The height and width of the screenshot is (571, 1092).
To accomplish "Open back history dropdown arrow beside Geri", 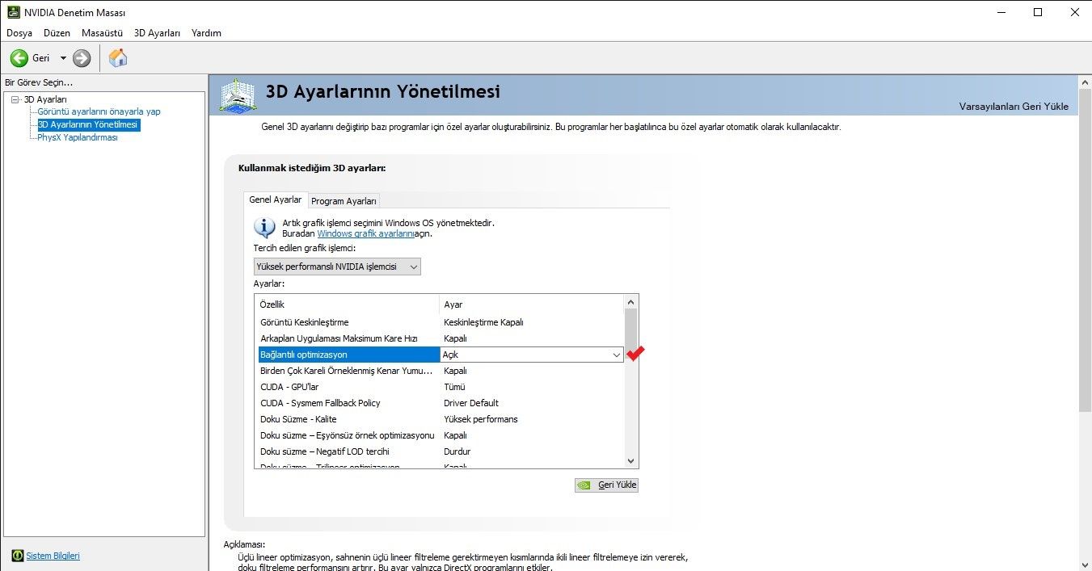I will point(63,58).
